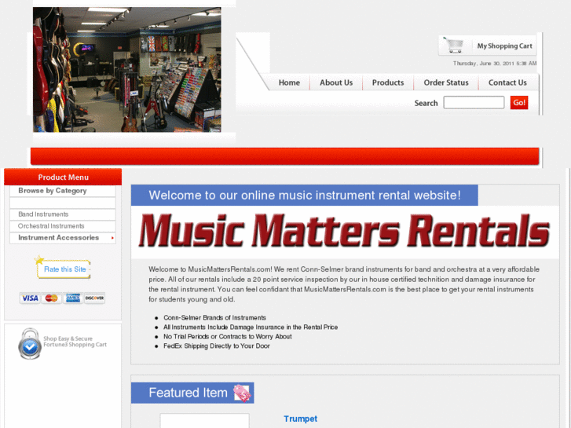Screen dimensions: 571x428
Task: Click the featured Trumpet product image box
Action: point(205,421)
